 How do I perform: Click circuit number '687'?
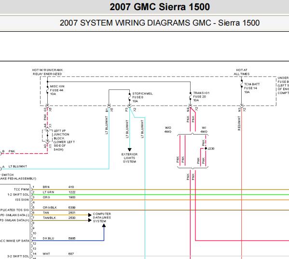tap(71, 254)
